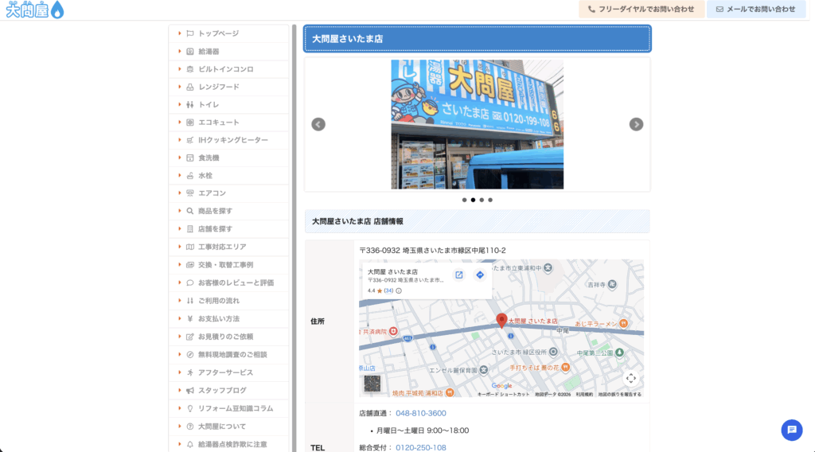This screenshot has height=452, width=815.
Task: Click the building icon beside 店舗を探す
Action: [x=189, y=228]
